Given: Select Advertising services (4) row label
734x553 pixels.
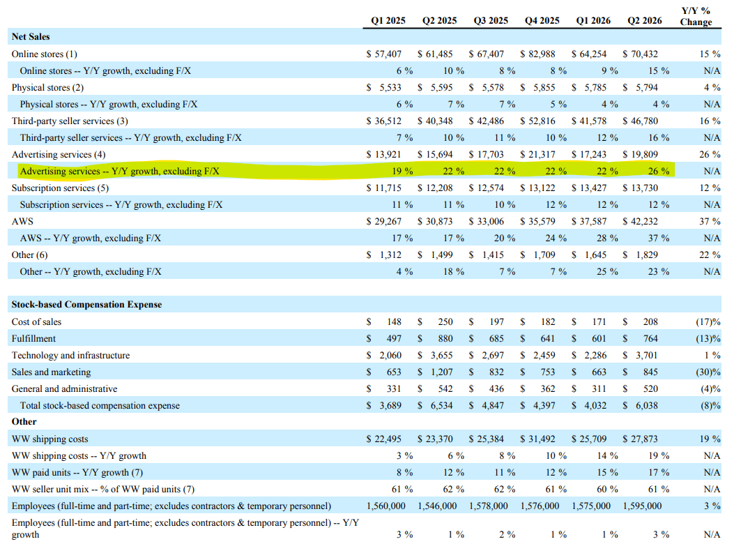Looking at the screenshot, I should [59, 155].
